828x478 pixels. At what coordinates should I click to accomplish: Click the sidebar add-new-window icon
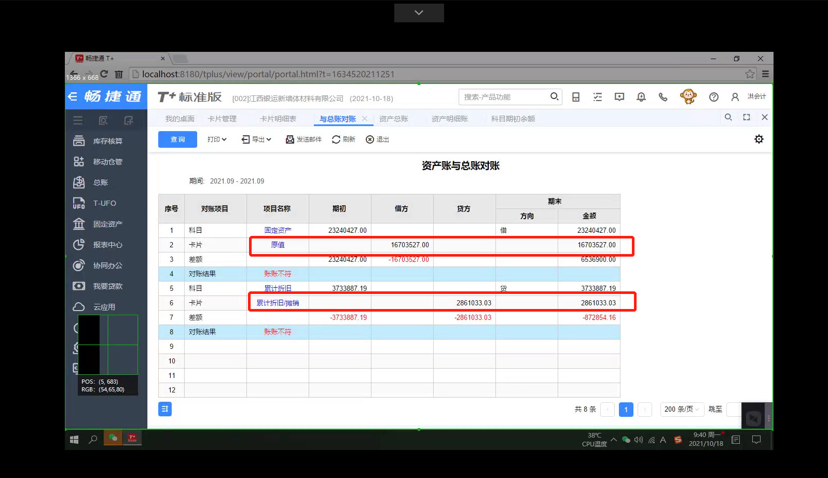[129, 120]
